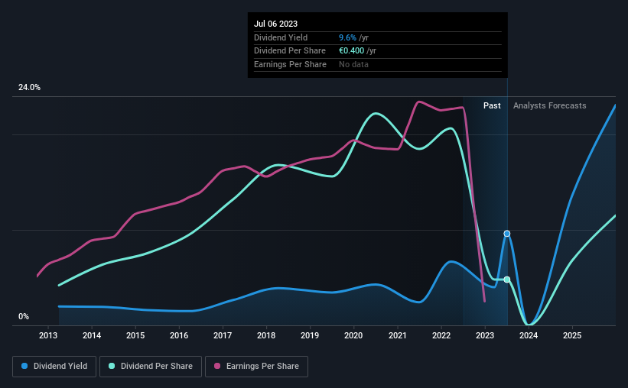Click the blue Dividend Yield legend dot
The image size is (628, 388).
tap(24, 366)
